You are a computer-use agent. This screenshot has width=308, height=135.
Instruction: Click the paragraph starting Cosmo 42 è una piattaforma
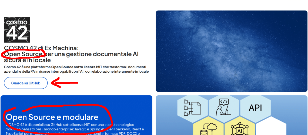point(76,69)
